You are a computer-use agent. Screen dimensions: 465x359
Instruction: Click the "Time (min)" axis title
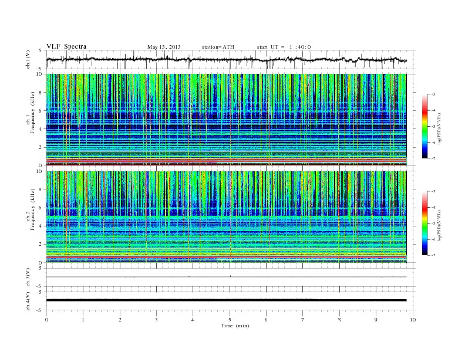[235, 326]
